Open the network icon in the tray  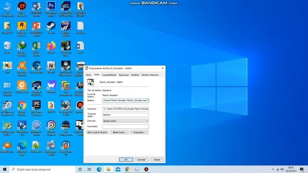(x=278, y=169)
